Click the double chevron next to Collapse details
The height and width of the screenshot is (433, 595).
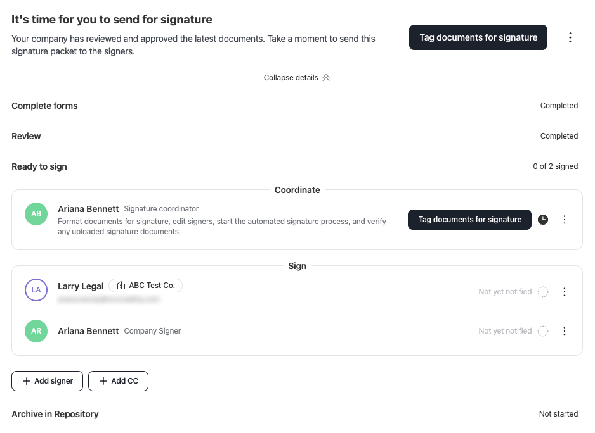[x=326, y=78]
